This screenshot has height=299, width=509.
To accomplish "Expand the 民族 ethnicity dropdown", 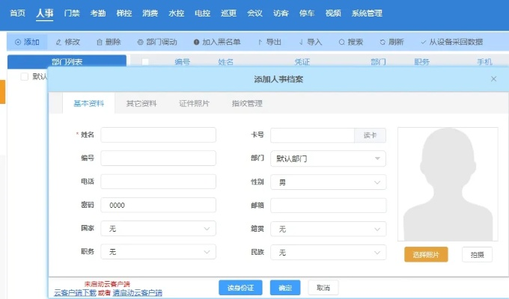I will pyautogui.click(x=328, y=253).
